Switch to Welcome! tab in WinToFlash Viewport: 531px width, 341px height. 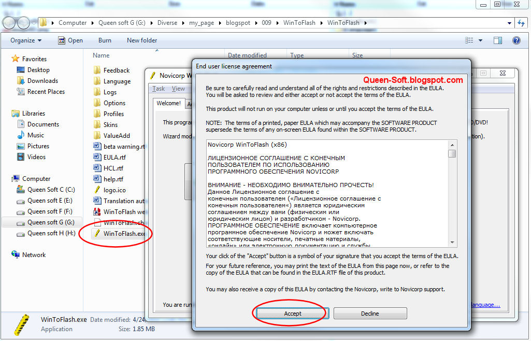tap(169, 103)
